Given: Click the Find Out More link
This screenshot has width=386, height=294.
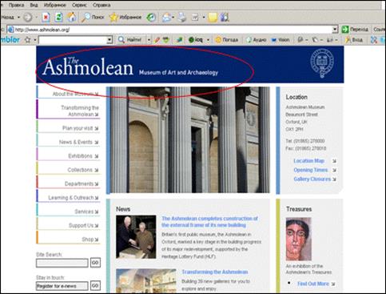Looking at the screenshot, I should tap(313, 284).
